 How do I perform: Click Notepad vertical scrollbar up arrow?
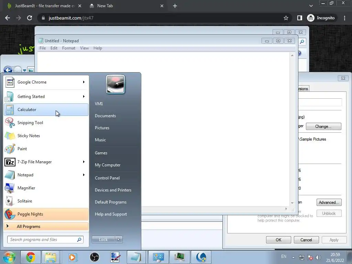pyautogui.click(x=292, y=55)
